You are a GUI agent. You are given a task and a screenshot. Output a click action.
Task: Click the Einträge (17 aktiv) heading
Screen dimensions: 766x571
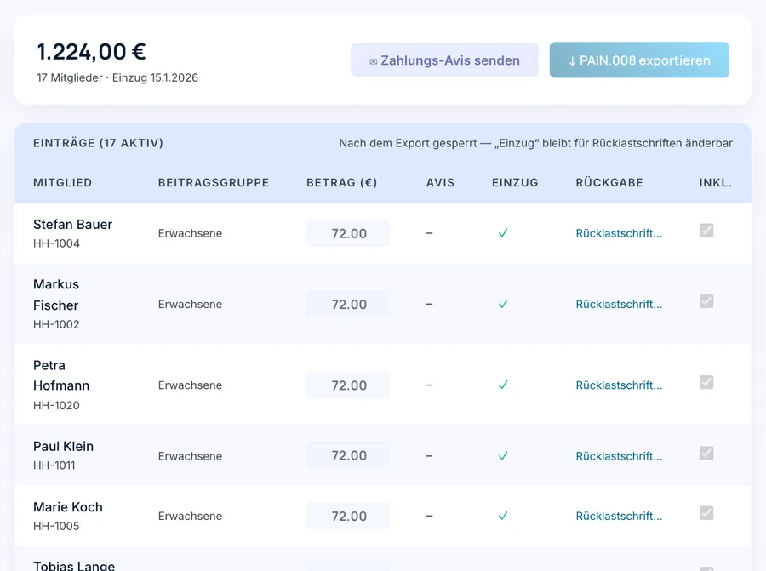(98, 143)
